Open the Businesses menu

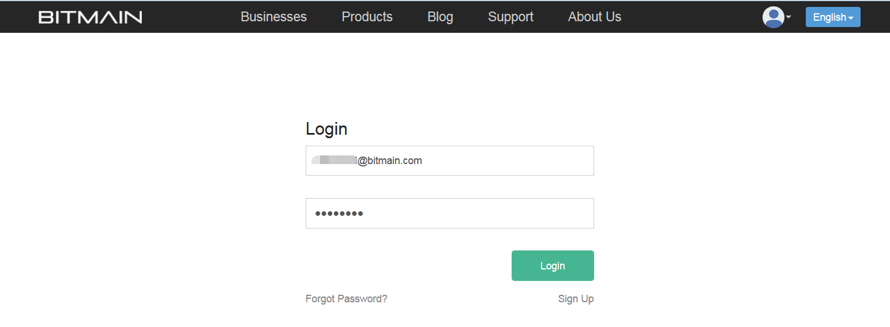point(273,17)
